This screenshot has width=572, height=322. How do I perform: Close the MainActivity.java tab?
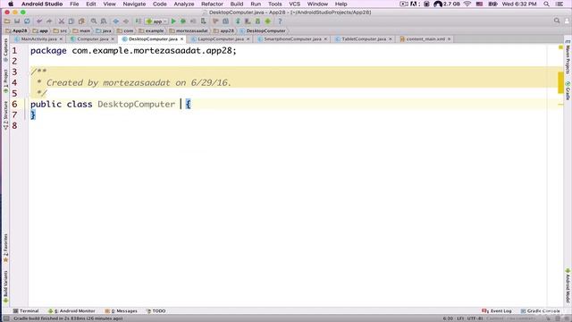coord(61,39)
